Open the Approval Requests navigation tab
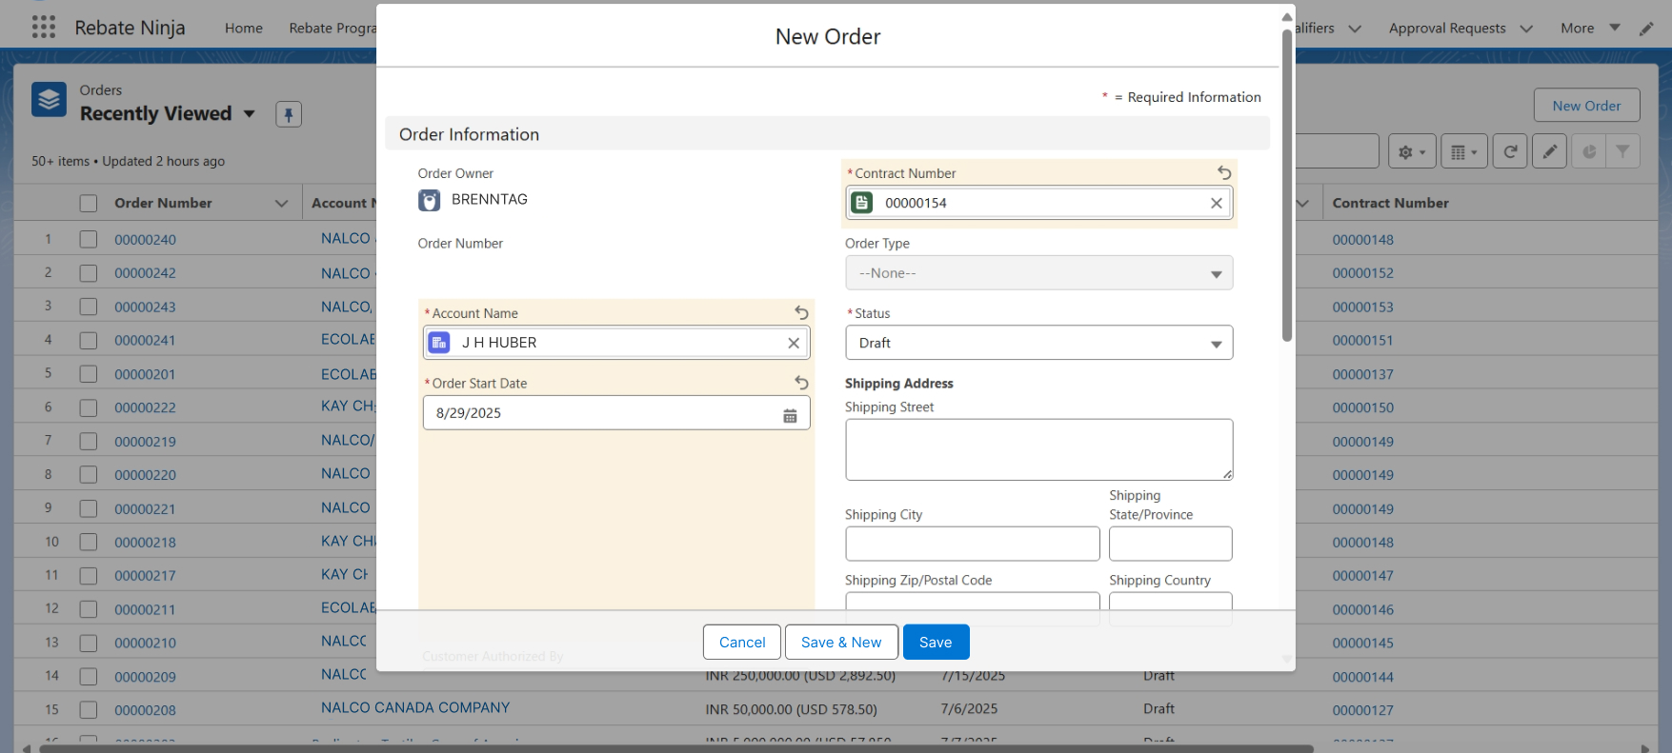The image size is (1672, 753). 1446,29
